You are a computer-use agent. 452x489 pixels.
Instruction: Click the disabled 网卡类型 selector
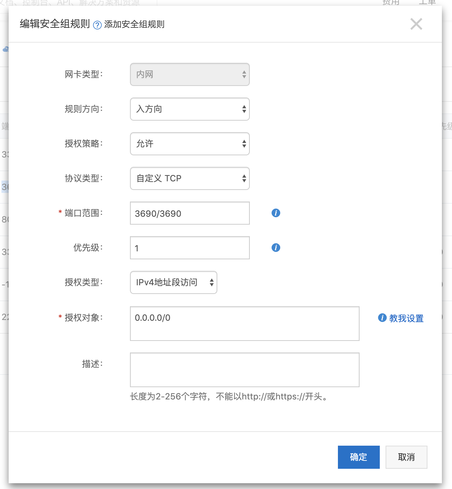(x=190, y=74)
